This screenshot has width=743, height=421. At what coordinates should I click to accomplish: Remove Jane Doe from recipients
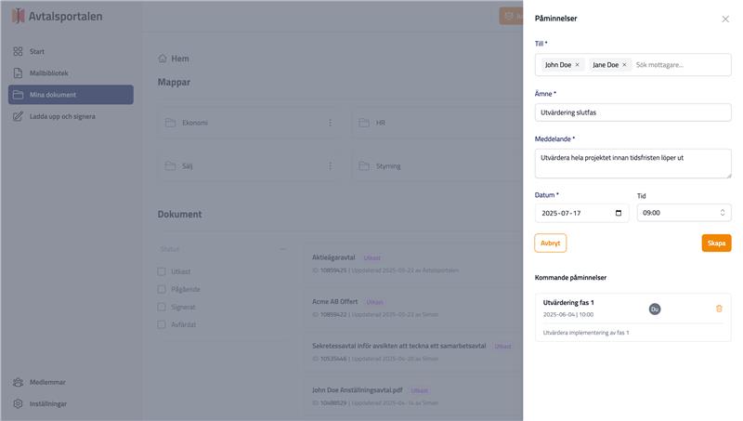tap(624, 65)
